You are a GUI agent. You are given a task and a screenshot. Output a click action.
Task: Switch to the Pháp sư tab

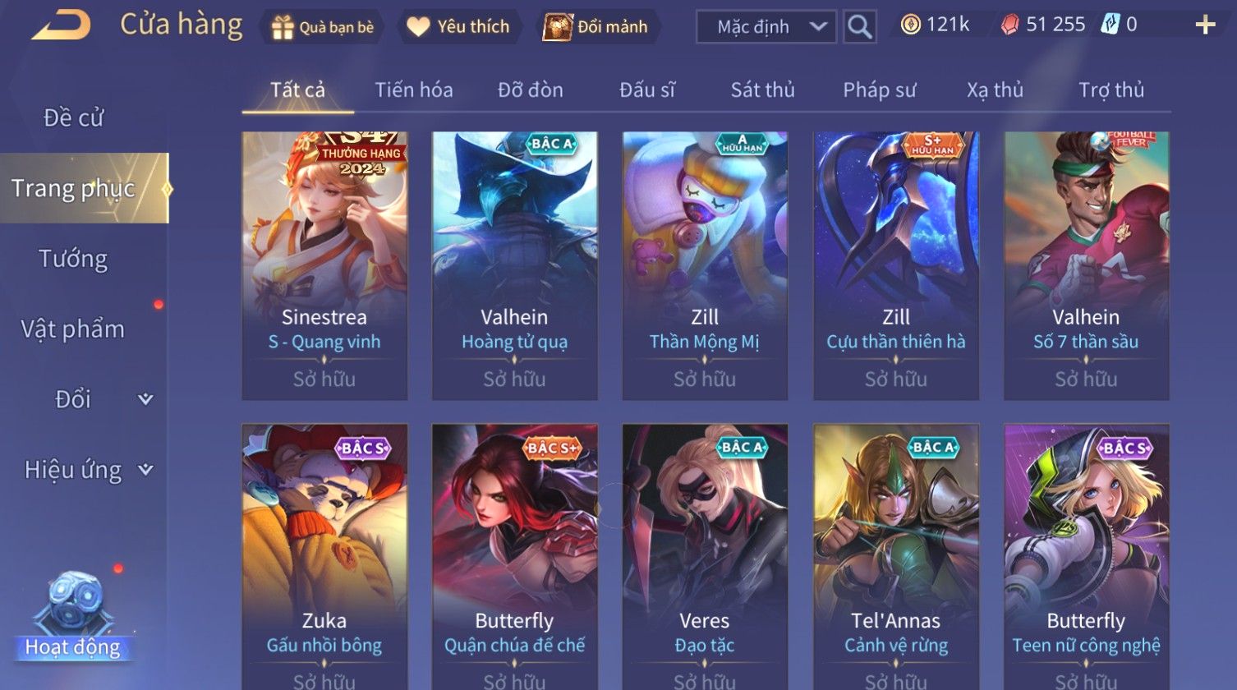click(x=879, y=90)
